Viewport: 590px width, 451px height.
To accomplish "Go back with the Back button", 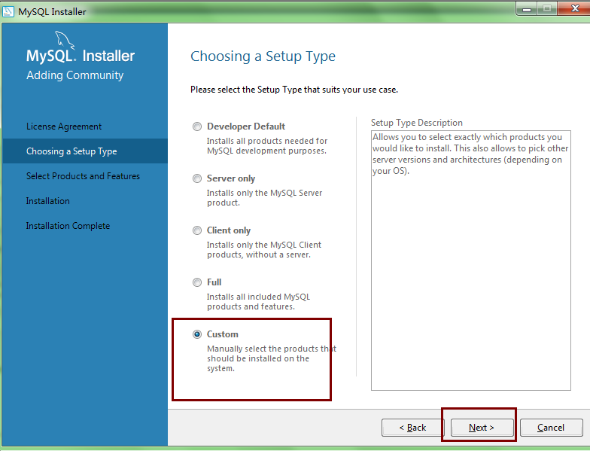I will pos(412,428).
